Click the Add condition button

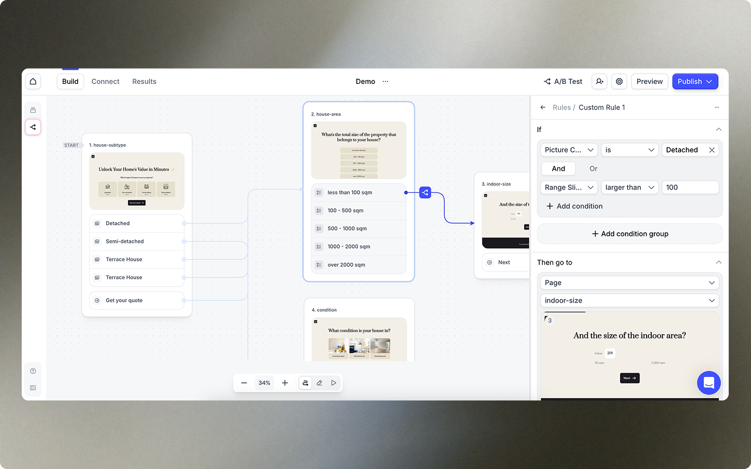(574, 206)
